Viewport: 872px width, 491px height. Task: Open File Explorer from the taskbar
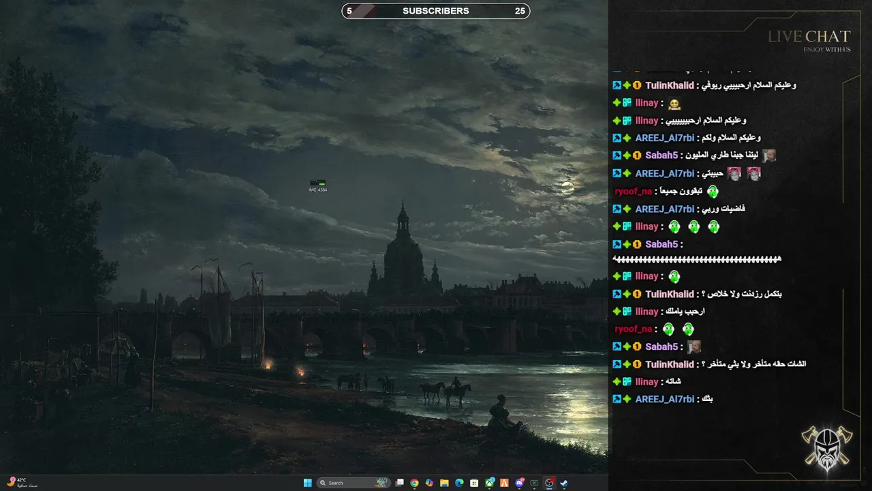pyautogui.click(x=444, y=483)
